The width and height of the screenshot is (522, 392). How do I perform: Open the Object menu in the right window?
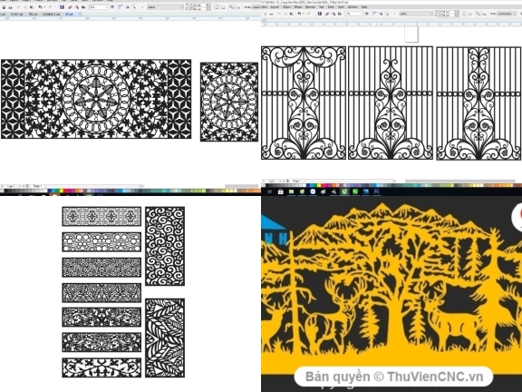(x=286, y=7)
